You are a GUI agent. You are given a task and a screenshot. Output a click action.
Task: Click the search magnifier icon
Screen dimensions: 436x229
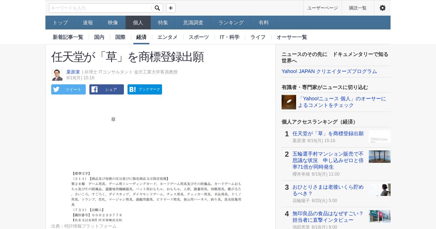tap(157, 8)
